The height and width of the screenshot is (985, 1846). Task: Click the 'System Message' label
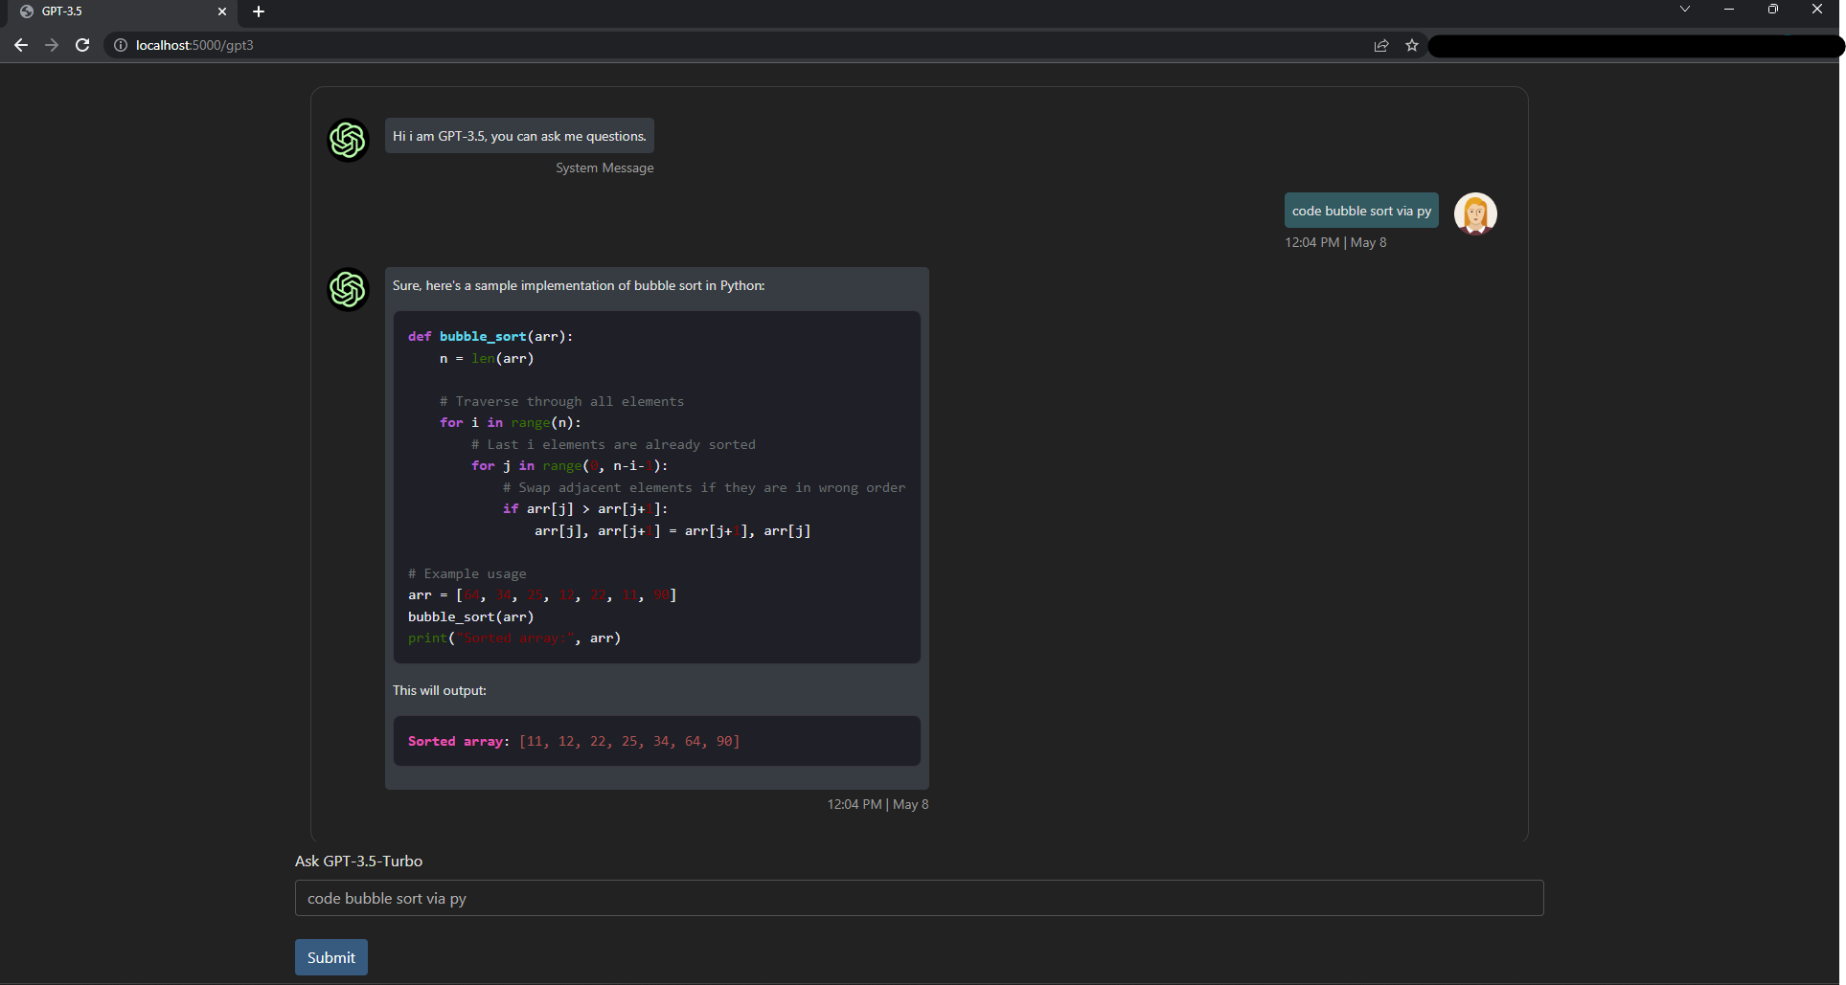pyautogui.click(x=604, y=168)
